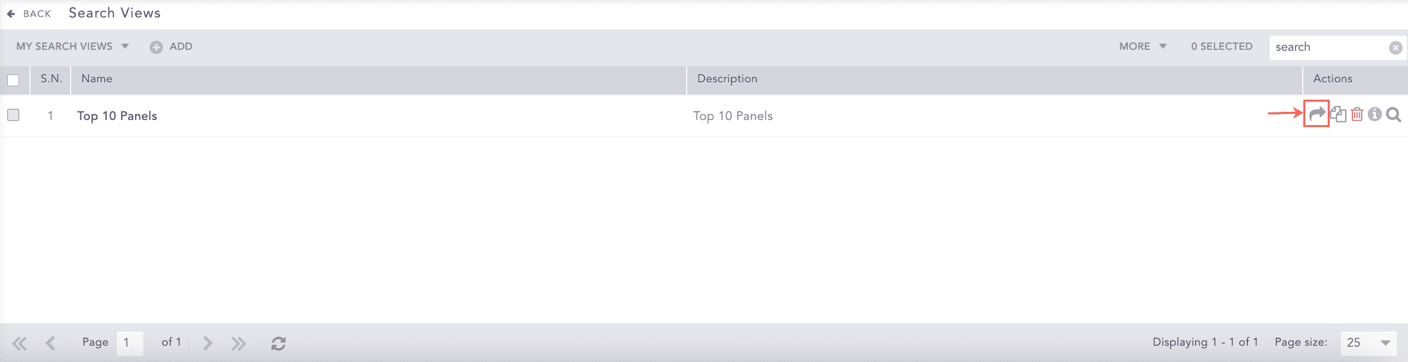Go to the first page
The image size is (1408, 362).
[20, 343]
